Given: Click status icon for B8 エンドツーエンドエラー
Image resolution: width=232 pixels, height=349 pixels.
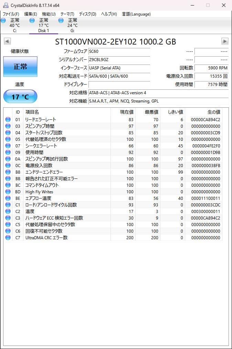Looking at the screenshot, I should point(8,172).
